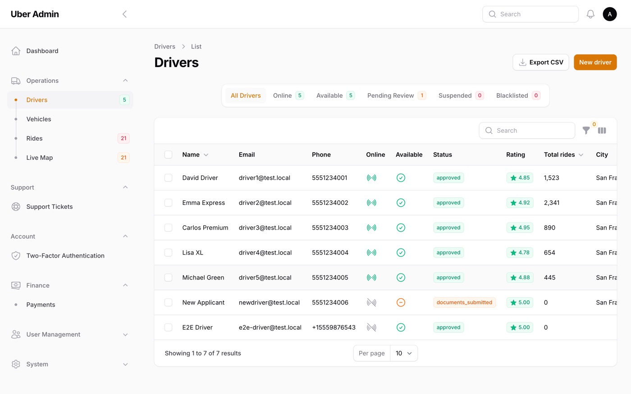Viewport: 631px width, 394px height.
Task: Click the documents_submitted status badge
Action: [464, 303]
